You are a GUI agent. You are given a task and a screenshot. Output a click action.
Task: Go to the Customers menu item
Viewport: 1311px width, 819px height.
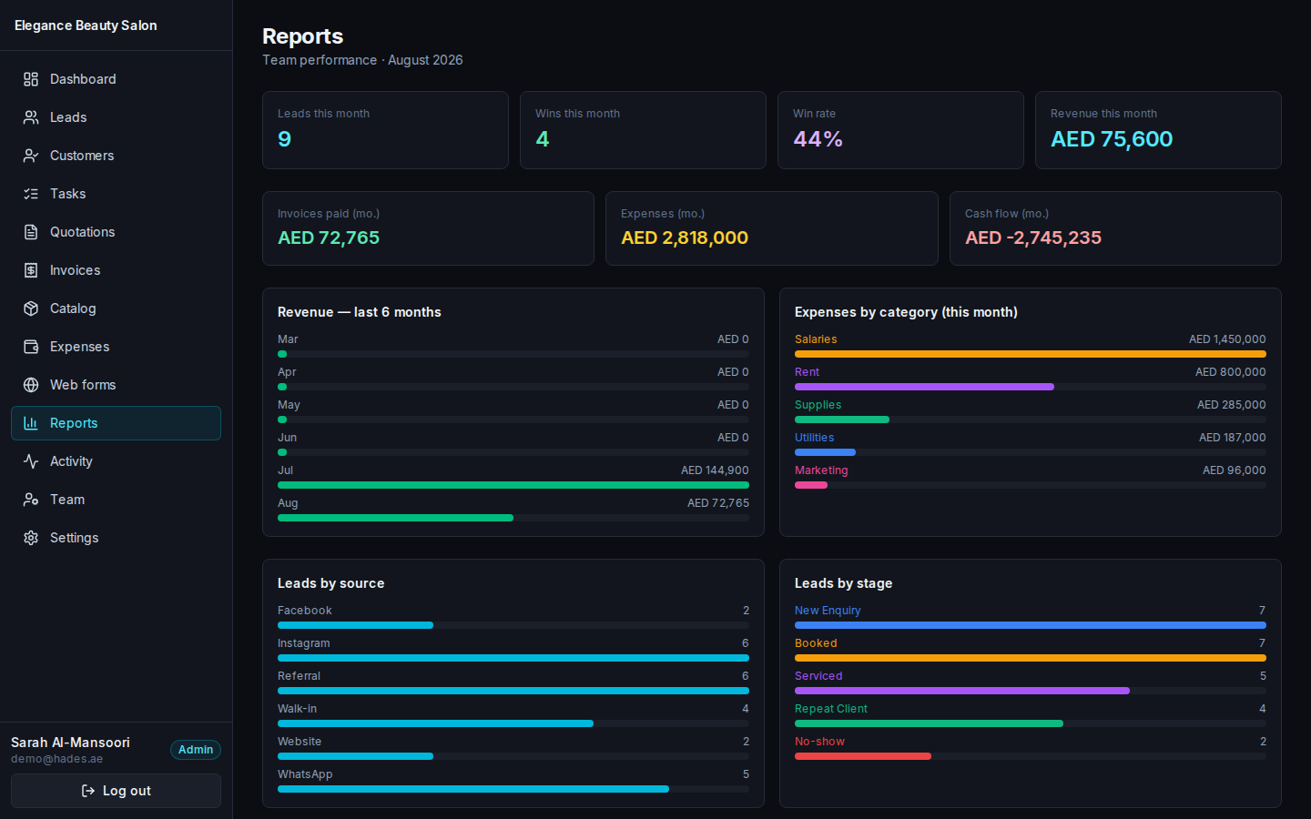point(116,156)
